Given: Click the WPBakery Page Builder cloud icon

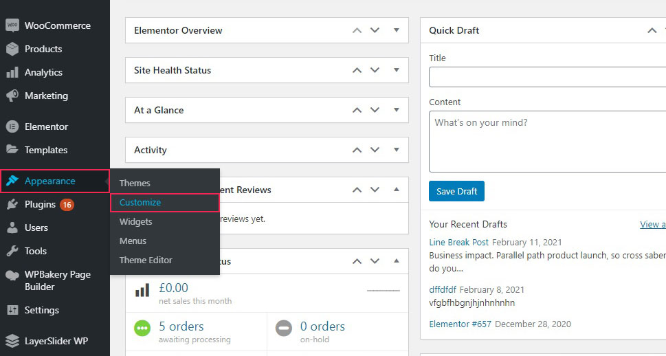Looking at the screenshot, I should click(x=12, y=276).
